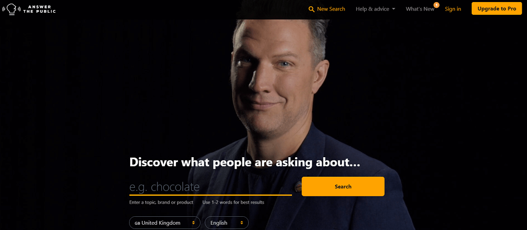
Task: Click the Upgrade to Pro button
Action: coord(497,9)
